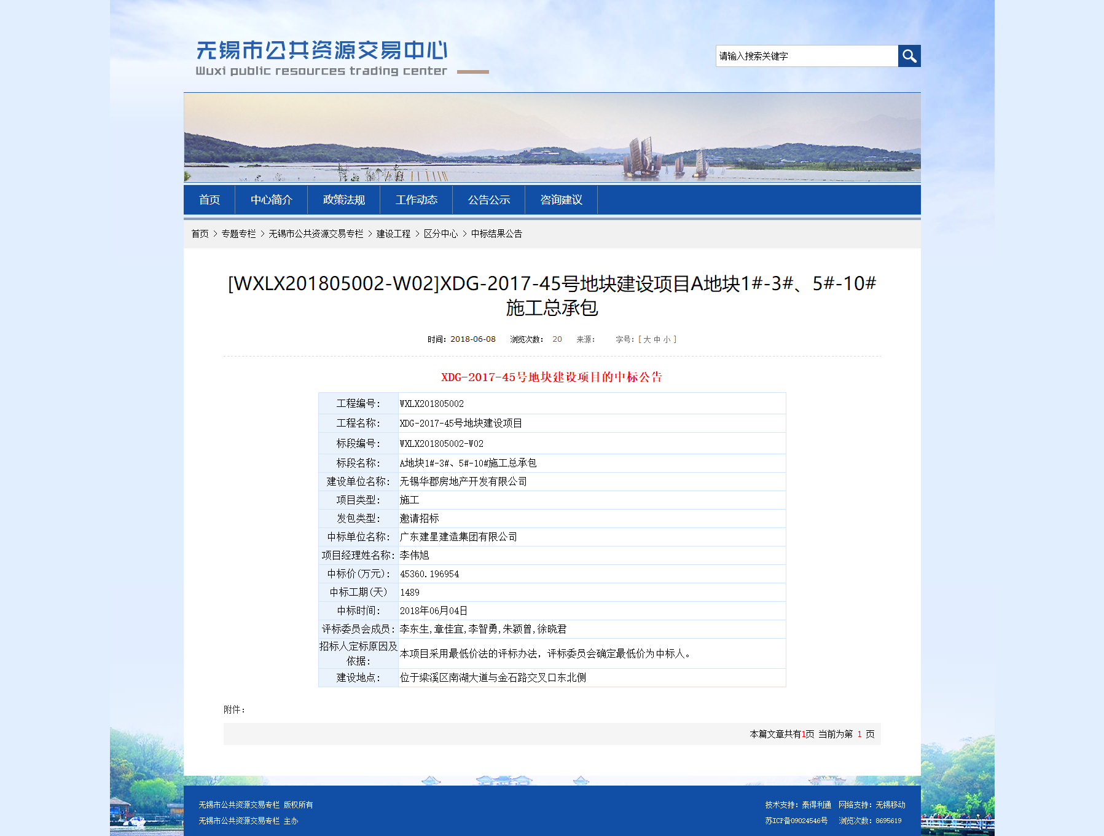Click the Wuxi public resources trading center logo
Image resolution: width=1104 pixels, height=836 pixels.
(321, 58)
